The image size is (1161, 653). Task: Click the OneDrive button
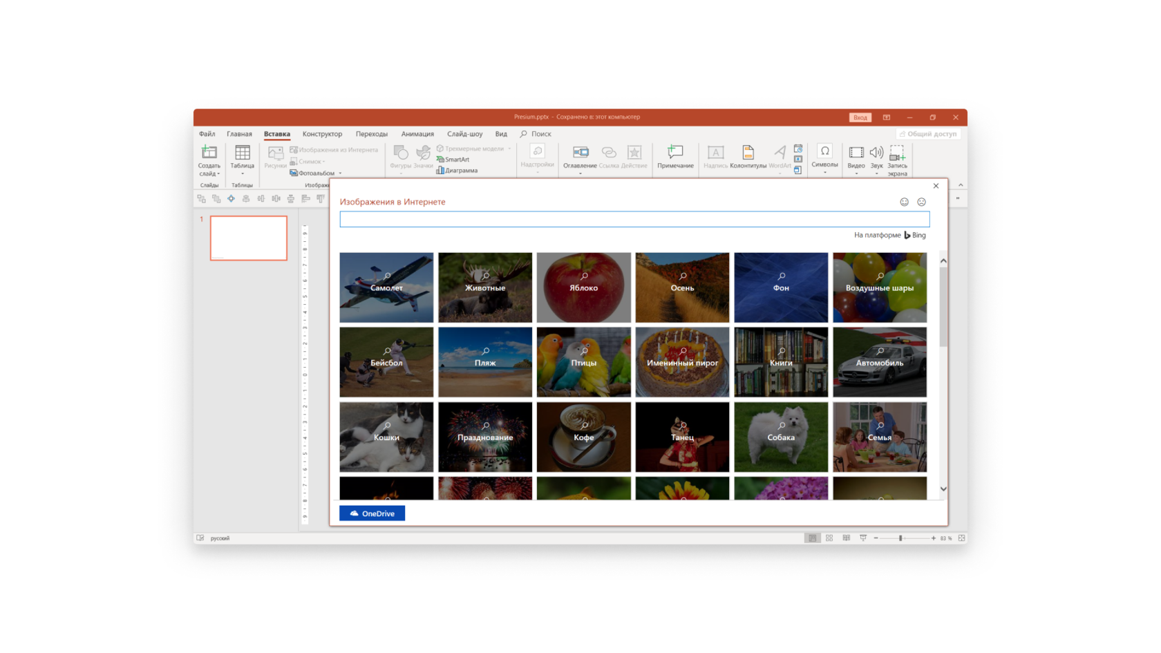(372, 513)
